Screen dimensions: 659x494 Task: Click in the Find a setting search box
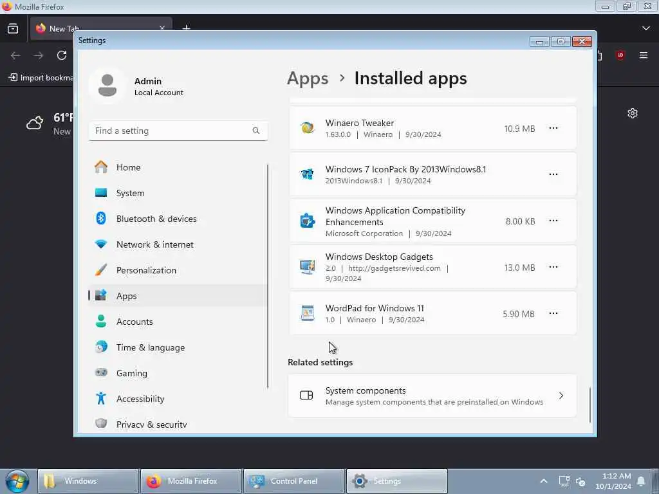click(178, 131)
